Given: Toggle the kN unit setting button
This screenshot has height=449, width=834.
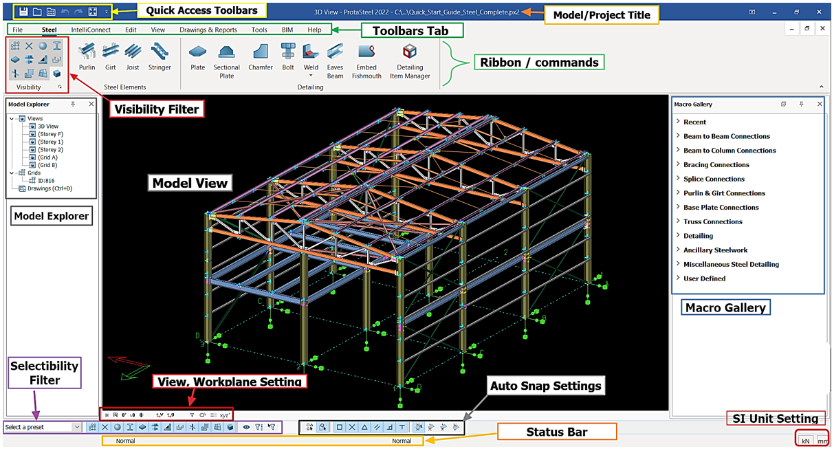Looking at the screenshot, I should pos(805,440).
